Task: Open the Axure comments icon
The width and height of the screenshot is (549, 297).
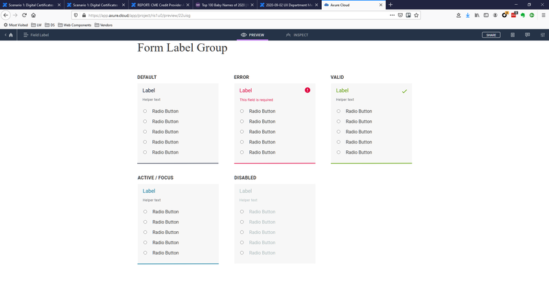Action: click(x=527, y=35)
